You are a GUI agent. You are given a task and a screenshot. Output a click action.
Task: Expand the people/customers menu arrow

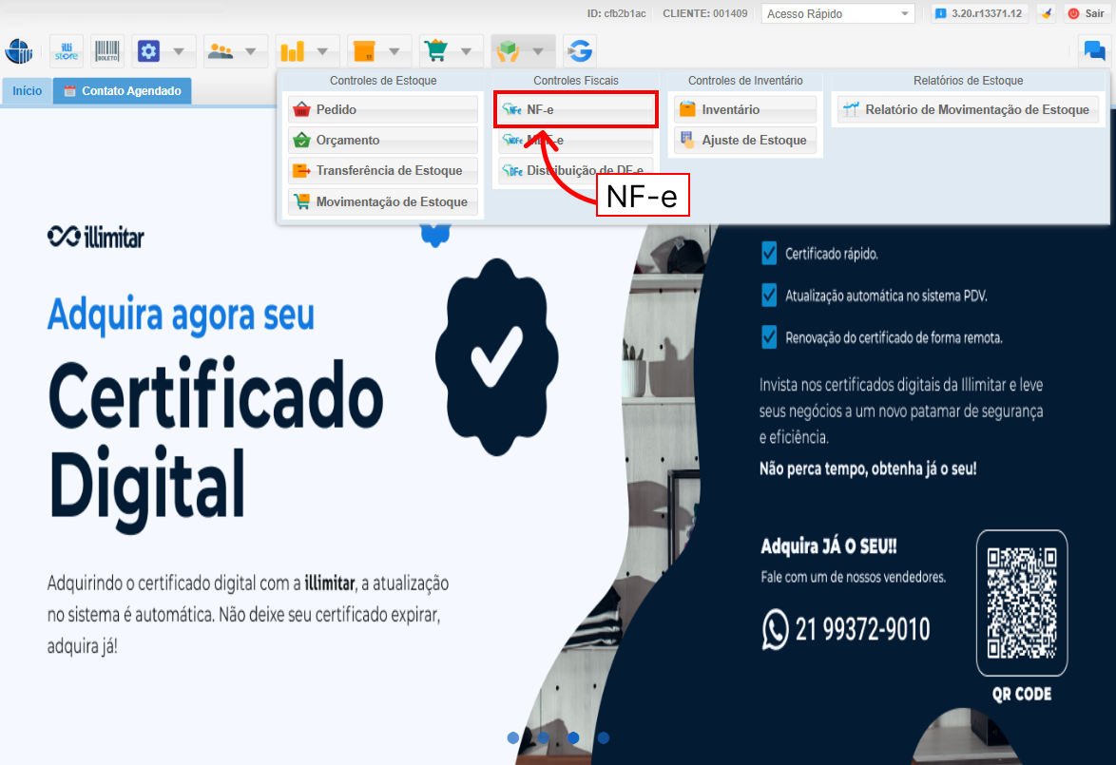251,51
